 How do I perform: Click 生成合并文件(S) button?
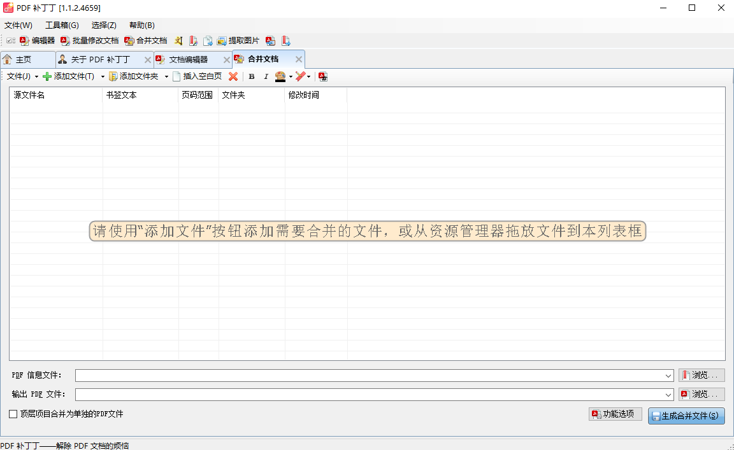coord(686,416)
